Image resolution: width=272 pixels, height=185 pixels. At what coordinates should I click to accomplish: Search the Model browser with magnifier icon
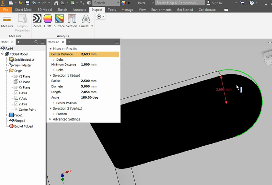click(x=36, y=42)
